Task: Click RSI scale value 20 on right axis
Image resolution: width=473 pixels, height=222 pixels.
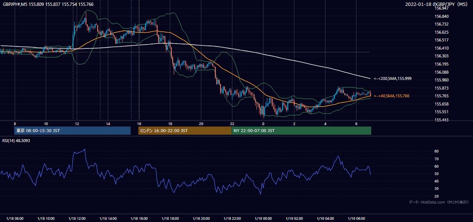Action: [x=437, y=196]
